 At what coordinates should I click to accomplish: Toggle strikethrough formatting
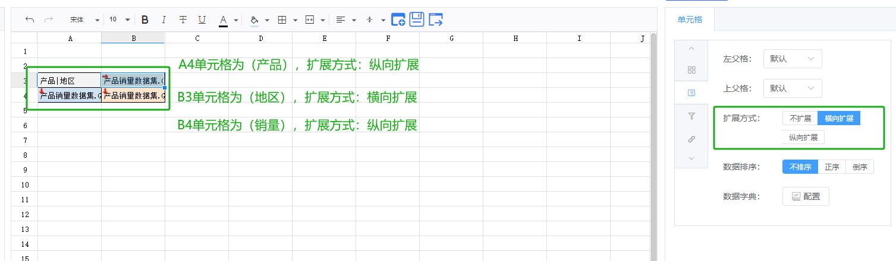pos(183,20)
